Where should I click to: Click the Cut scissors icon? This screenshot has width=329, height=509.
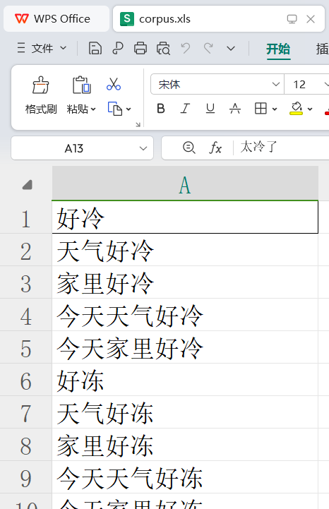click(114, 84)
